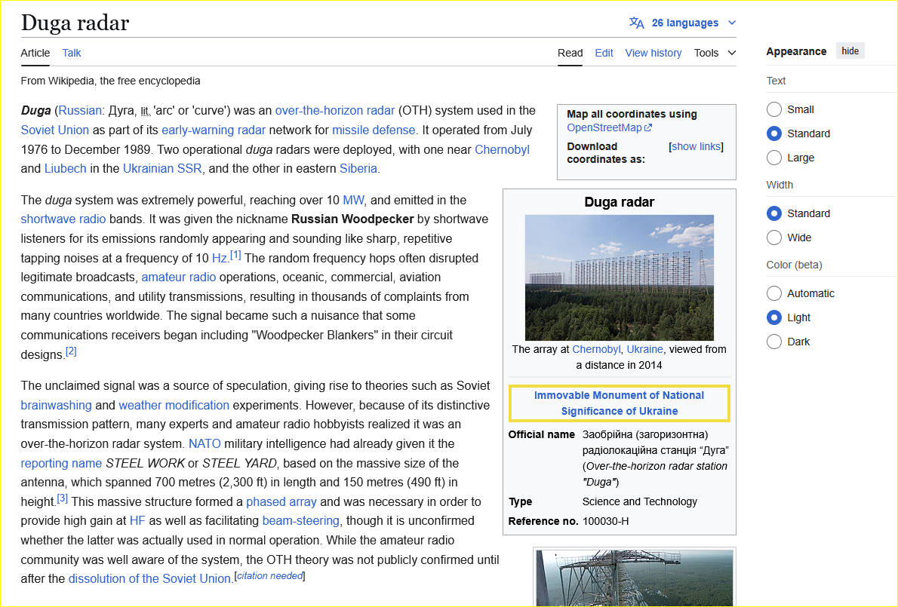Open the early-warning radar link

pyautogui.click(x=214, y=130)
